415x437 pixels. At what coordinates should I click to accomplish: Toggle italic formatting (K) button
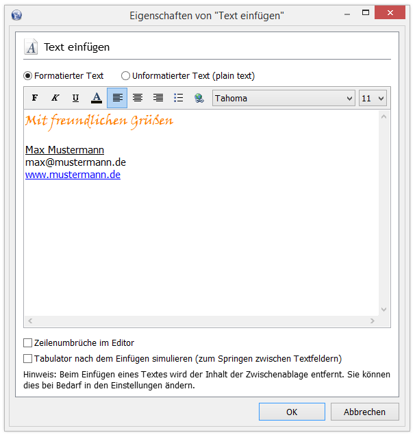(55, 98)
